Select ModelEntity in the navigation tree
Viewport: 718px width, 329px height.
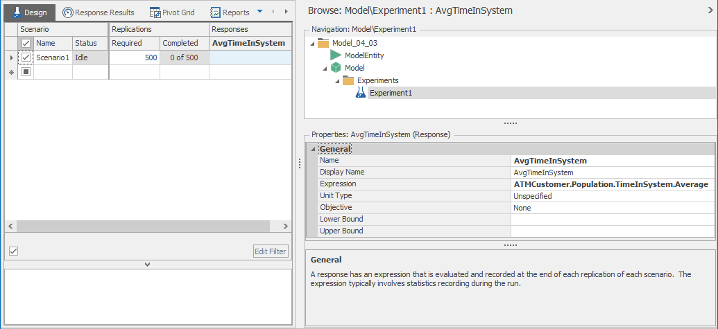point(364,55)
